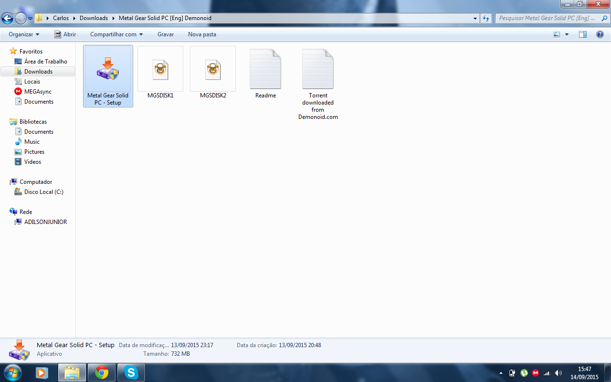This screenshot has height=382, width=611.
Task: Expand address bar previous locations dropdown
Action: coord(475,18)
